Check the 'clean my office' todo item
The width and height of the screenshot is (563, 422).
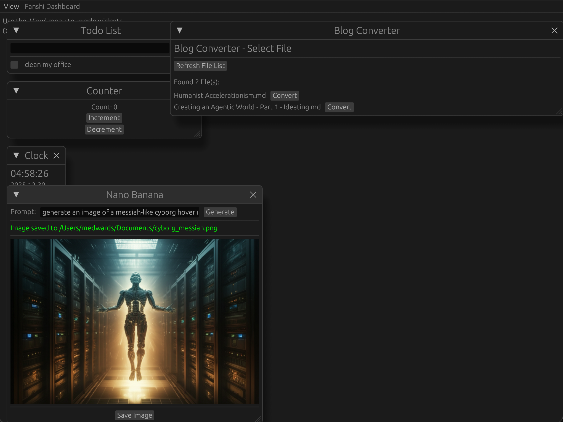pos(14,64)
